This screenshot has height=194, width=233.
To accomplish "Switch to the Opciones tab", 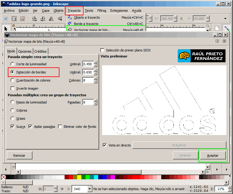I will pos(25,51).
